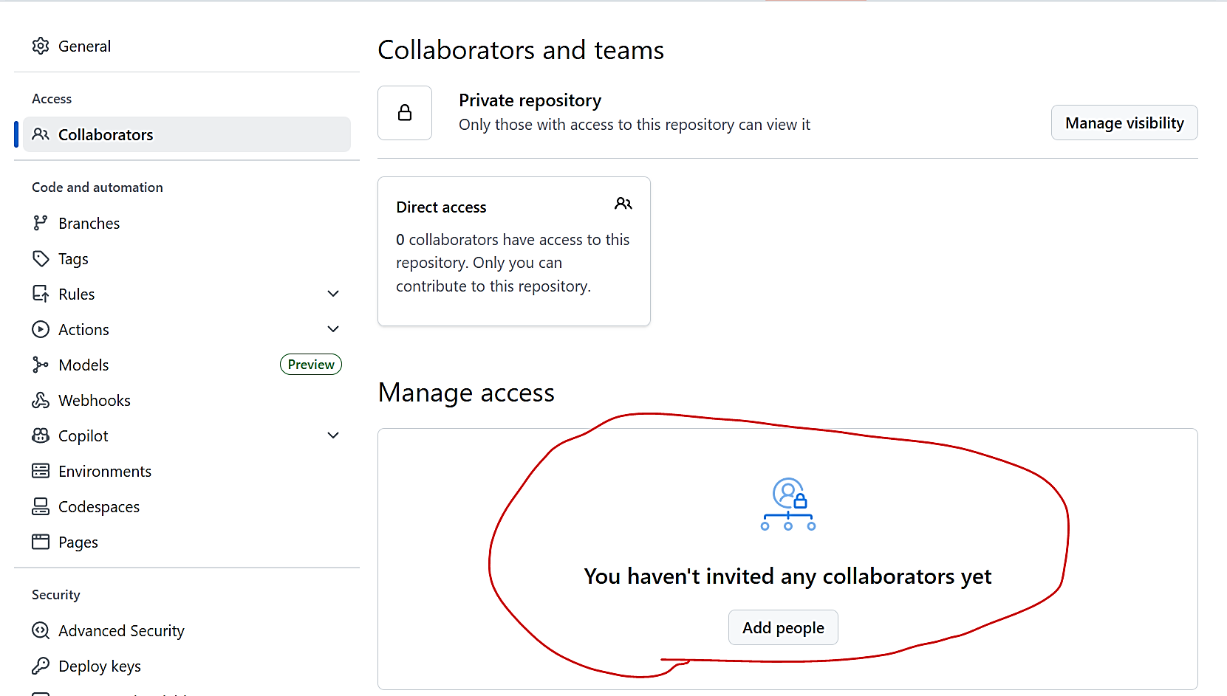Click the collaborator illustration in Manage access

[788, 505]
